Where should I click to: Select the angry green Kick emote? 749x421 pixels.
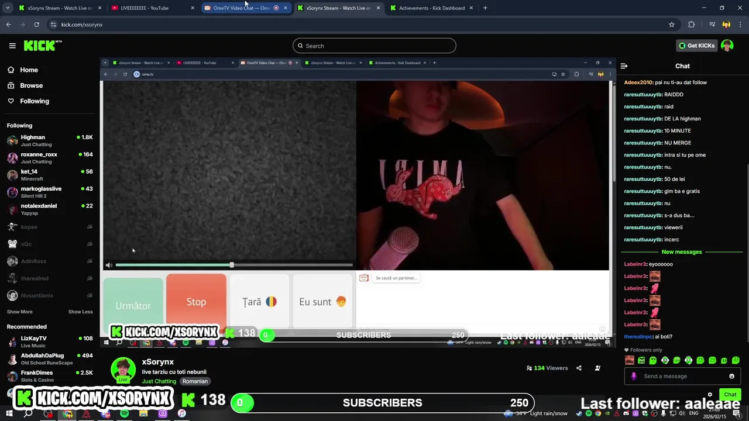point(641,360)
